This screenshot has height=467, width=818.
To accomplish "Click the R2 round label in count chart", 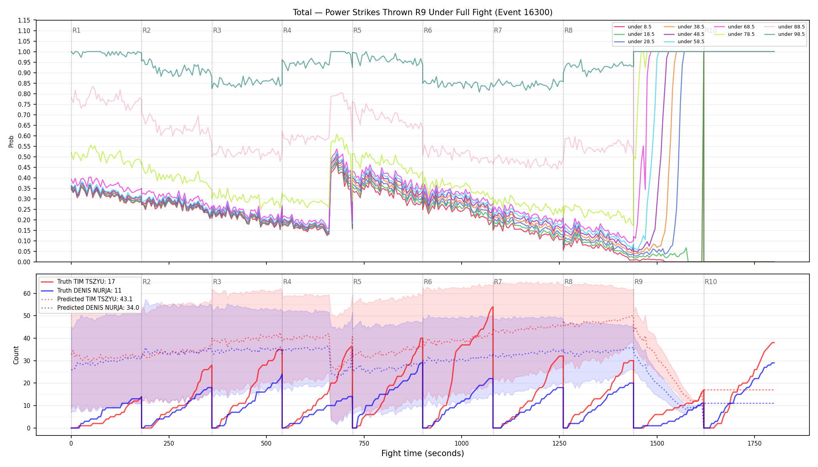I will point(146,282).
